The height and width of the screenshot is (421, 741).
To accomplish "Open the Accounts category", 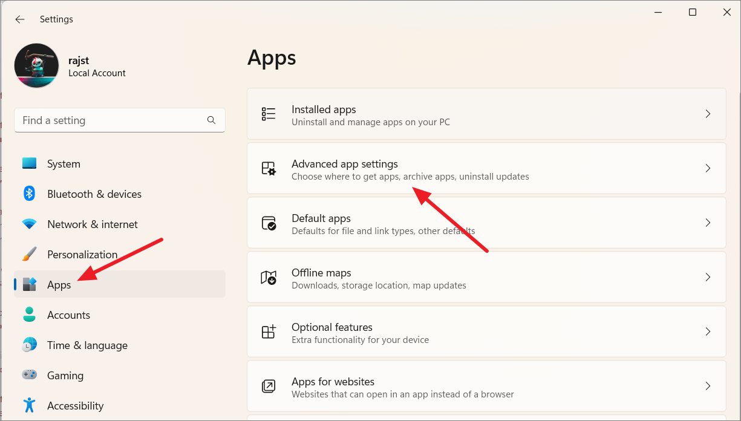I will [120, 315].
